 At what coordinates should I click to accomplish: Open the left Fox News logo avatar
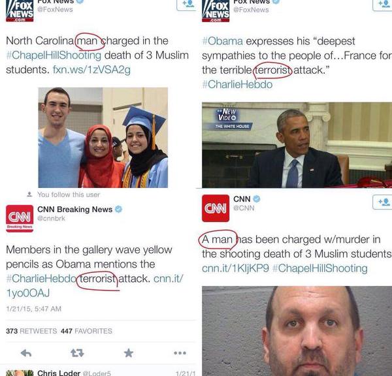20,10
